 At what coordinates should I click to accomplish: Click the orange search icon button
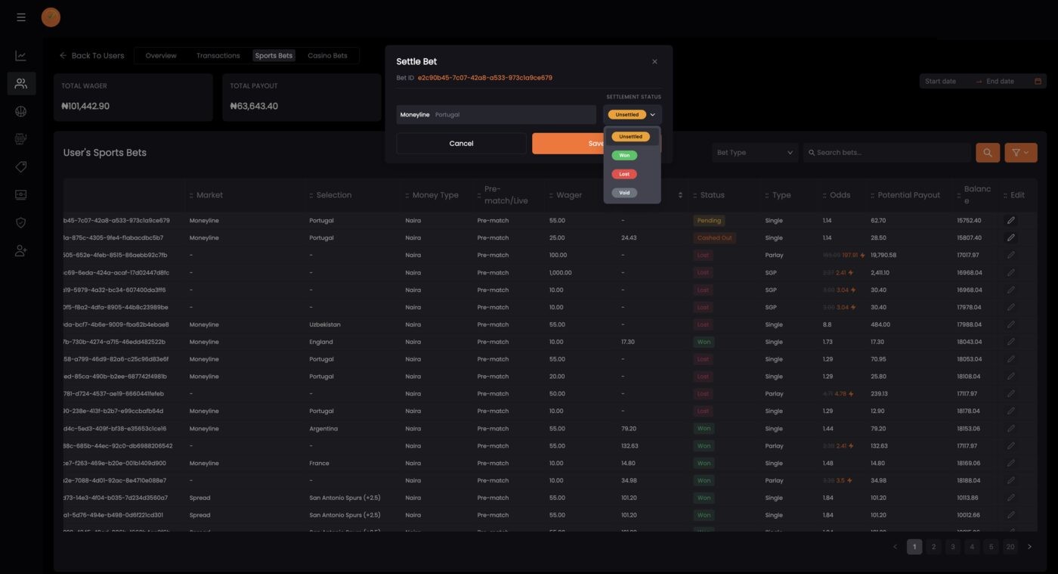pos(988,153)
